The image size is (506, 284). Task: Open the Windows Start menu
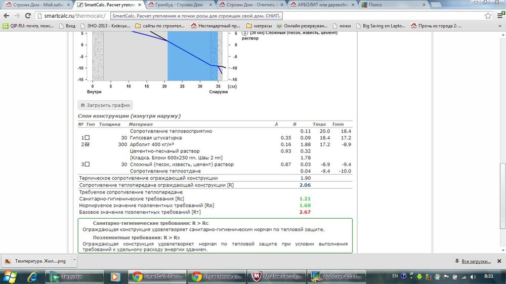[10, 276]
